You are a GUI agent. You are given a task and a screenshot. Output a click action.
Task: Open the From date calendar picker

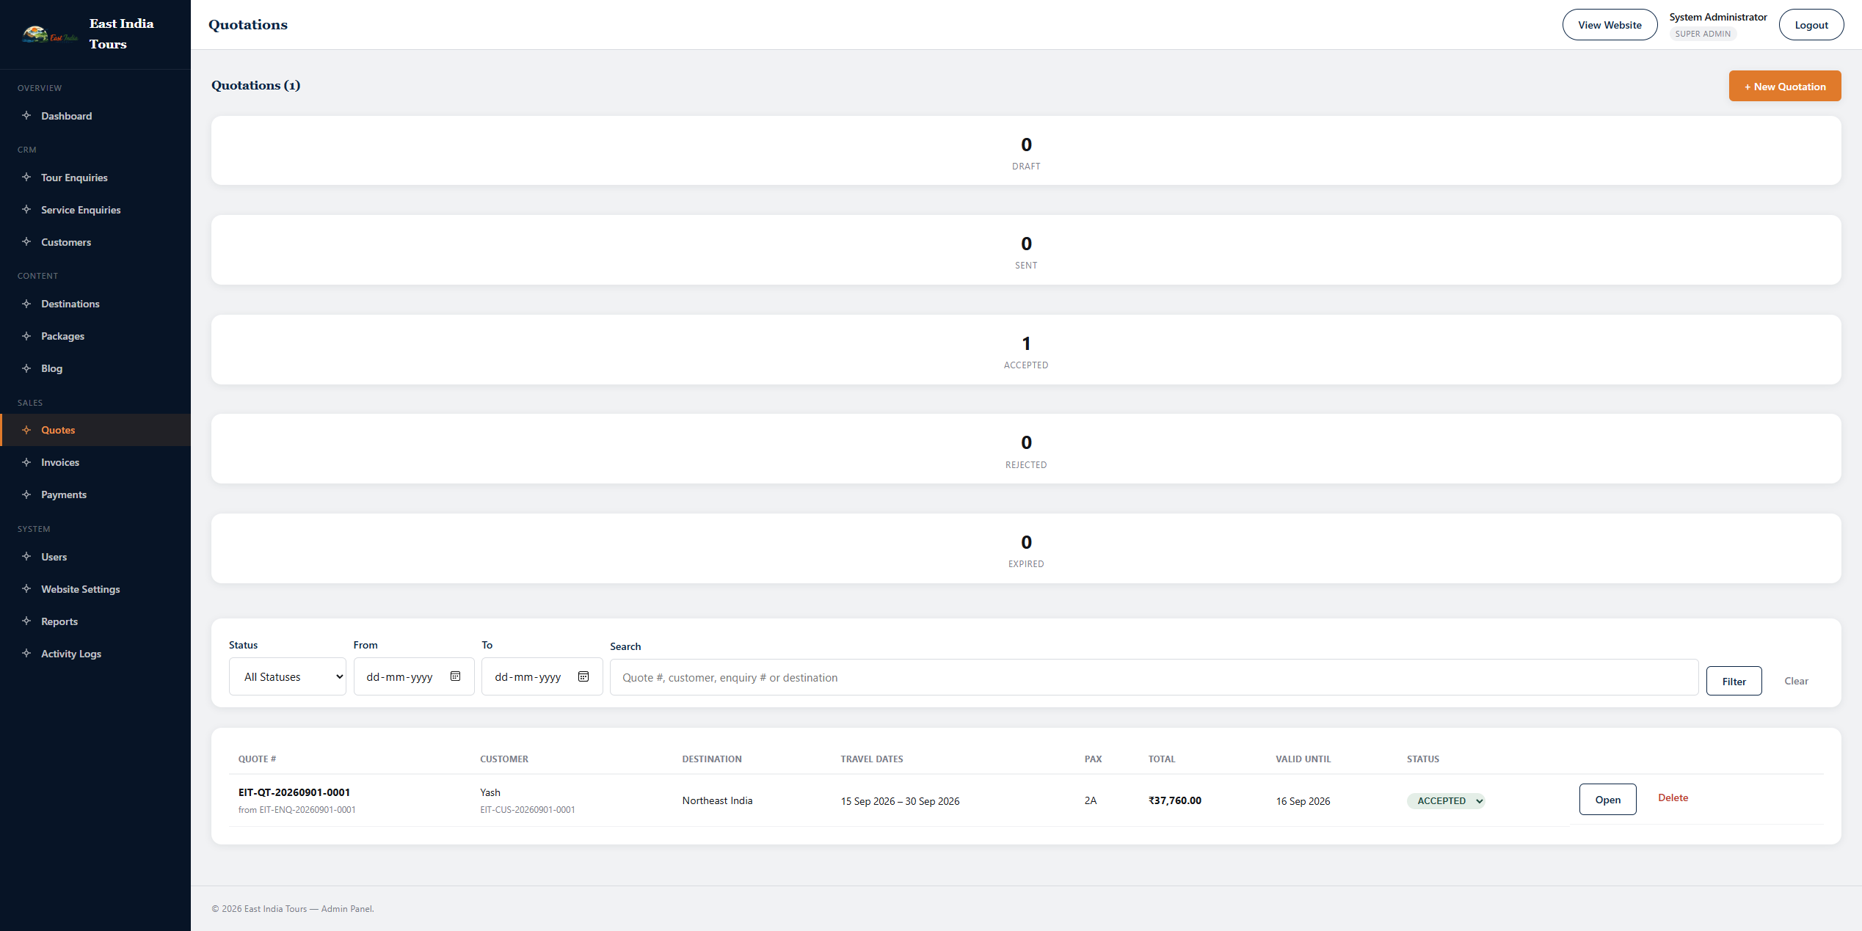(x=455, y=676)
